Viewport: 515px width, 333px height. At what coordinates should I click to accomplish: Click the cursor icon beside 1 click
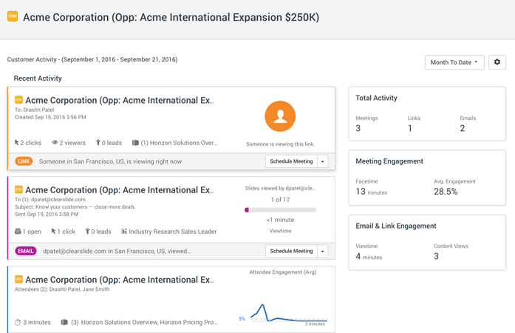53,232
